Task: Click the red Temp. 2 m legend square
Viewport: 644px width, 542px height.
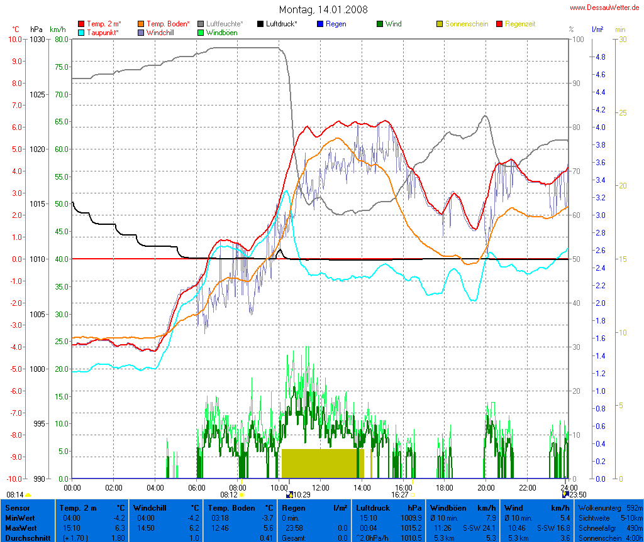Action: [81, 24]
